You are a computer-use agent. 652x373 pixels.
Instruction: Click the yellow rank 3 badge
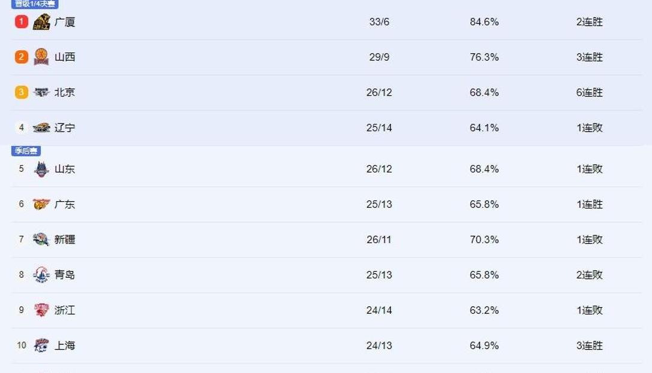pyautogui.click(x=22, y=92)
